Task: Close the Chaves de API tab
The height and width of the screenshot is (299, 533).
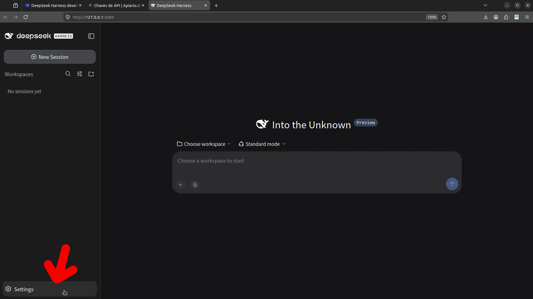Action: (x=143, y=6)
